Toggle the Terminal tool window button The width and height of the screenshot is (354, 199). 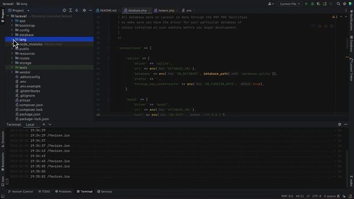click(x=85, y=192)
